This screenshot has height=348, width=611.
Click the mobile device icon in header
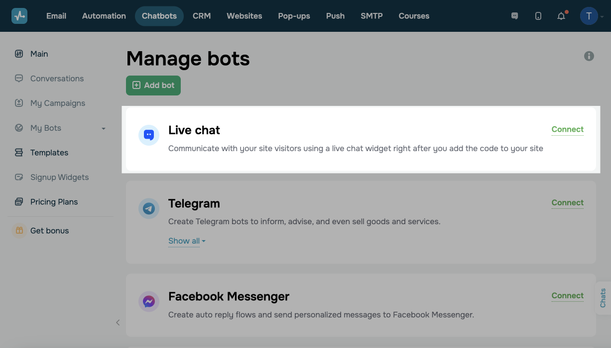[x=538, y=16]
